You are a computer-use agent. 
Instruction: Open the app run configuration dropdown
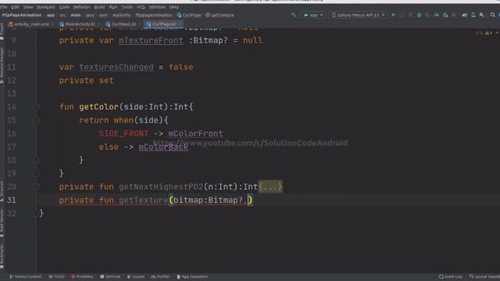tap(313, 15)
